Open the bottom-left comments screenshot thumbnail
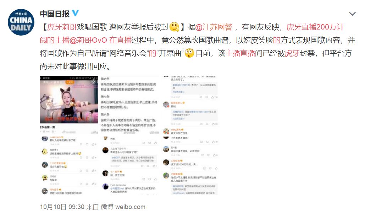Viewport: 365px width, 213px height. tap(69, 166)
